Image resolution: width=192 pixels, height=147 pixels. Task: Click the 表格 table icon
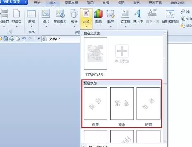(x=31, y=13)
